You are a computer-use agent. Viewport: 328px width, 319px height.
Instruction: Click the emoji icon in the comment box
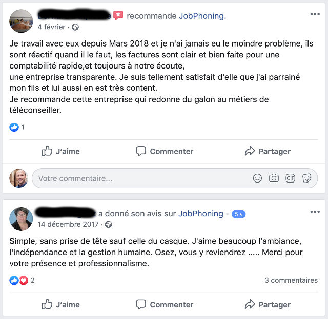pyautogui.click(x=257, y=178)
